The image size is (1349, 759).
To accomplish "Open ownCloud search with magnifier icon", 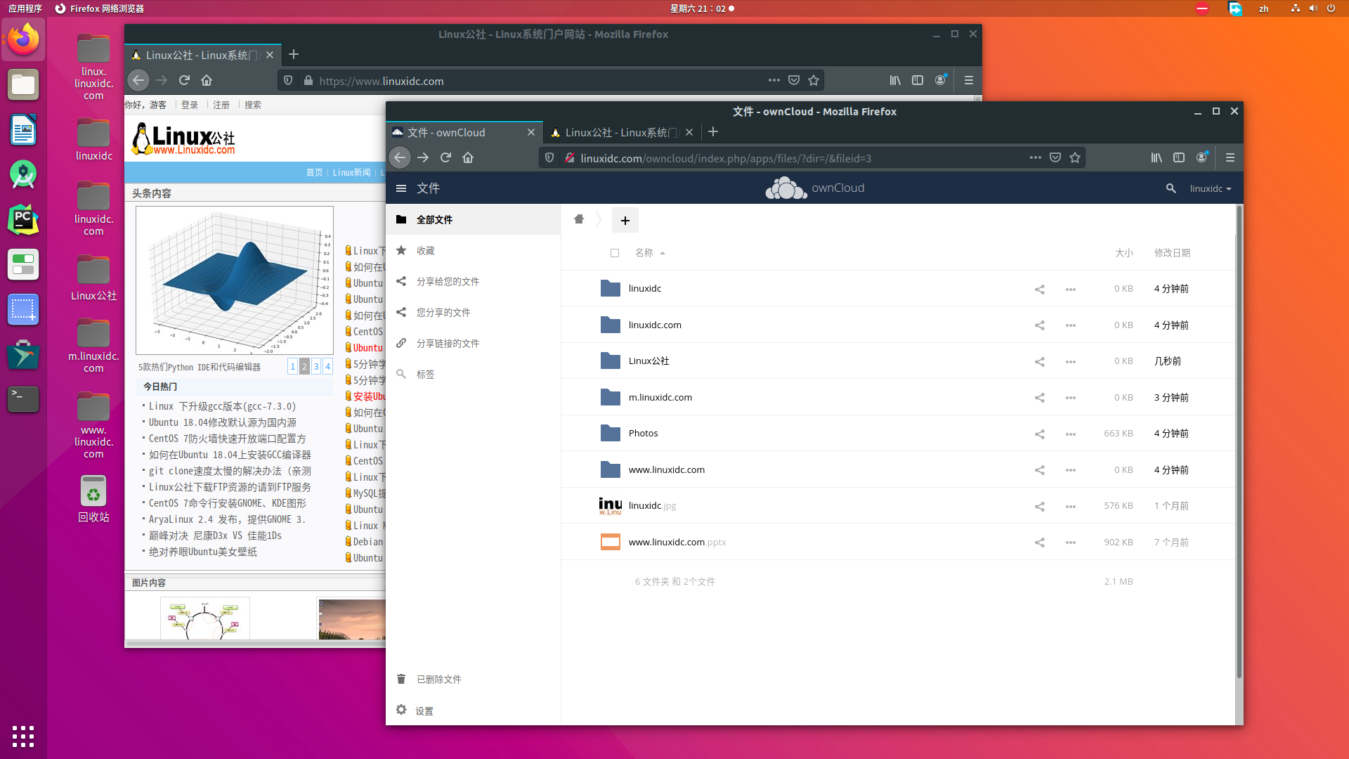I will [x=1171, y=188].
